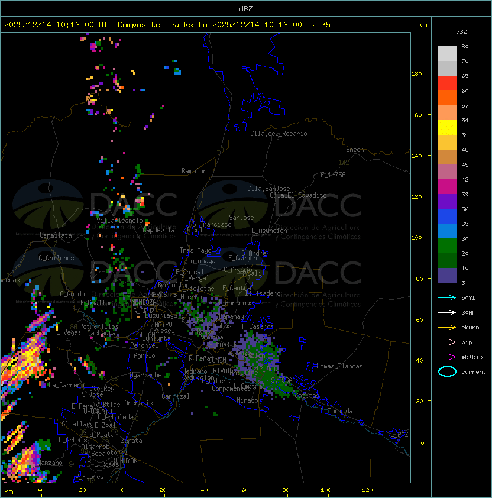Click the '50YD' legend label
Image resolution: width=492 pixels, height=498 pixels.
tap(468, 298)
